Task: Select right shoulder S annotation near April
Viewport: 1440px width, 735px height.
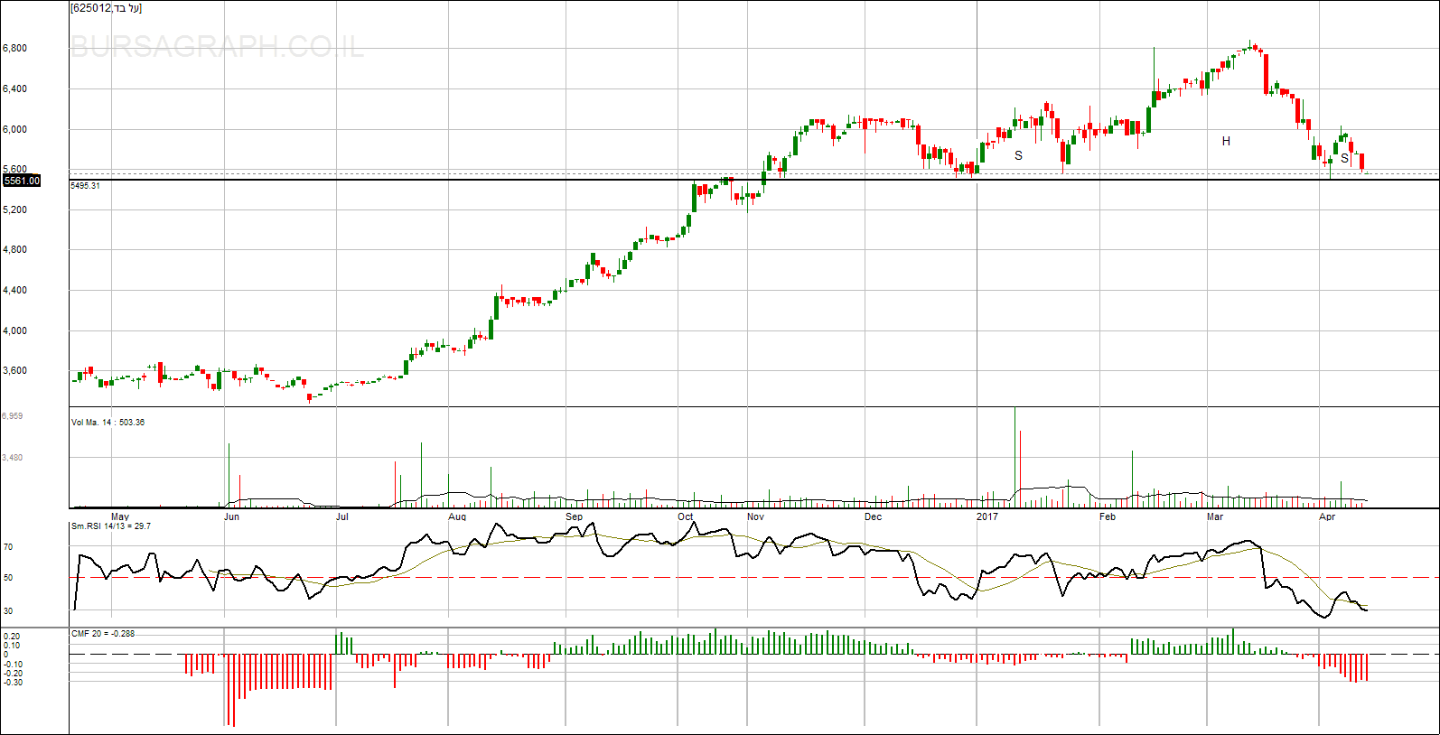Action: [x=1344, y=159]
